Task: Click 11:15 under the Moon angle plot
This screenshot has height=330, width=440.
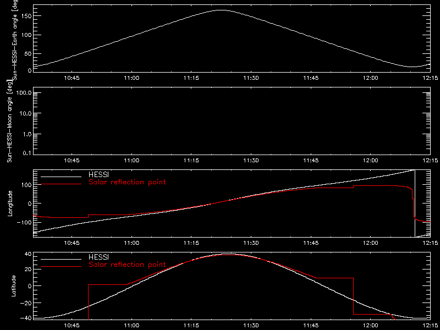Action: [x=191, y=160]
